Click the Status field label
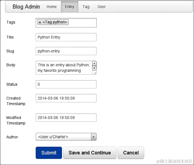Viewport: 194px width, 165px height. [x=12, y=84]
